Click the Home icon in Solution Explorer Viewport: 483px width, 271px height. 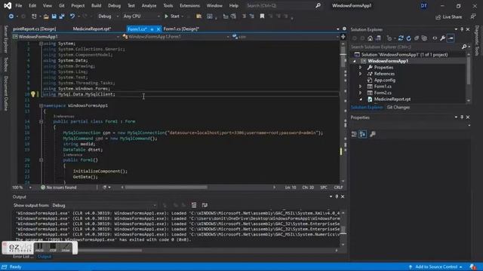coord(370,38)
